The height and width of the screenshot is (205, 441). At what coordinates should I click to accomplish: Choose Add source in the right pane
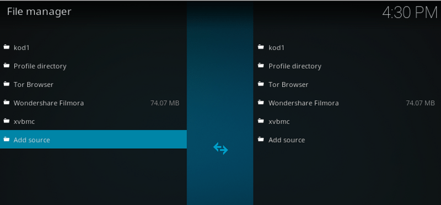(x=347, y=140)
